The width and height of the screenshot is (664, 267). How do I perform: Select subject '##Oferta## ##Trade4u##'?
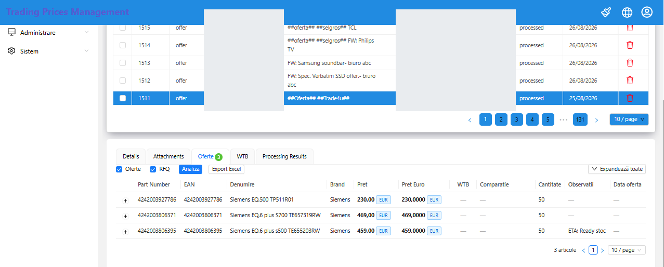coord(318,98)
